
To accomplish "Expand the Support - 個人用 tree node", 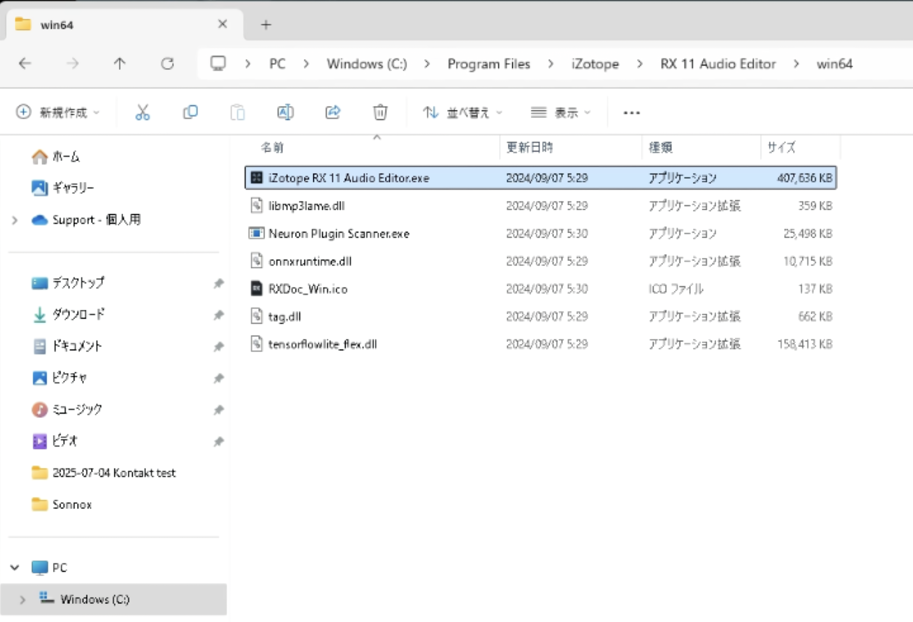I will click(x=15, y=220).
